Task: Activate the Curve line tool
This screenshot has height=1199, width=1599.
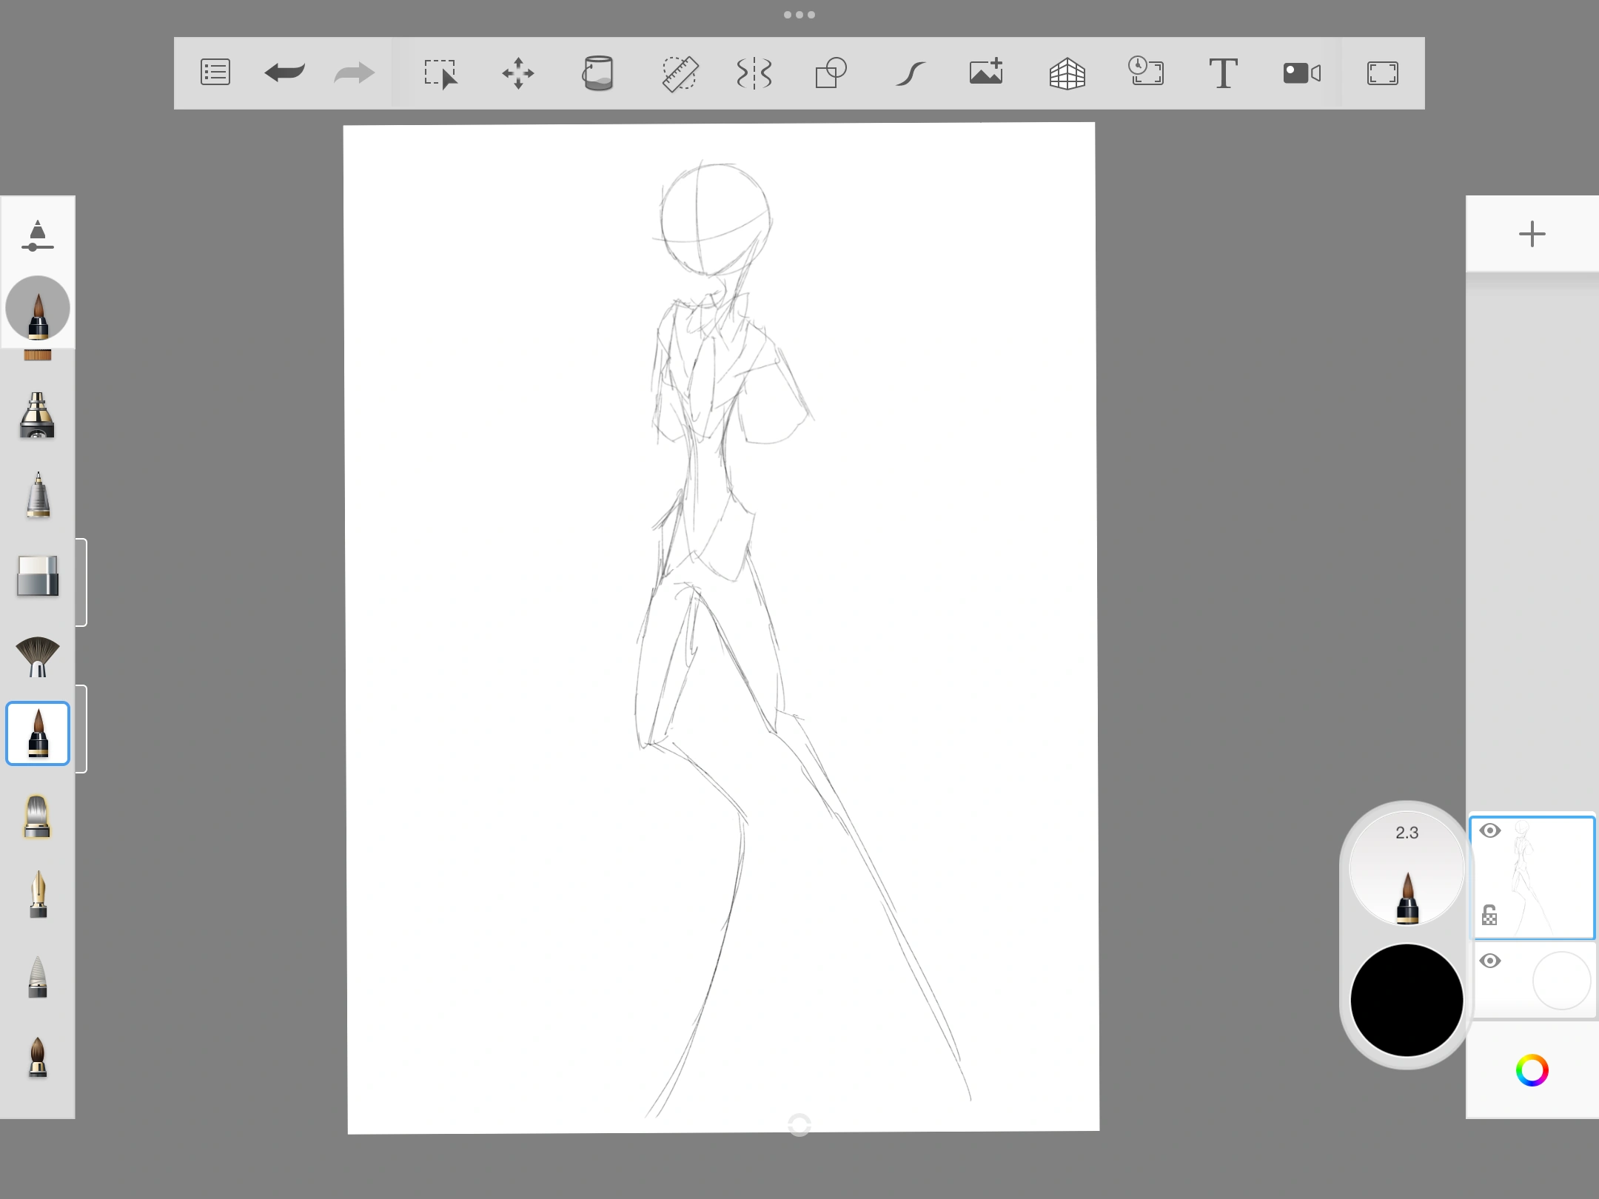Action: [911, 73]
